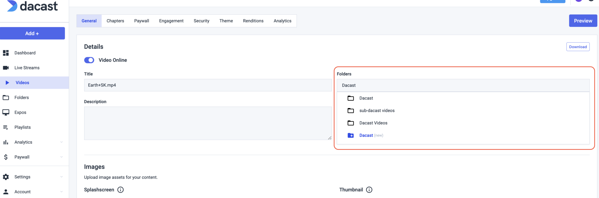599x198 pixels.
Task: Click folder icon beside Dacast Videos
Action: click(x=351, y=123)
